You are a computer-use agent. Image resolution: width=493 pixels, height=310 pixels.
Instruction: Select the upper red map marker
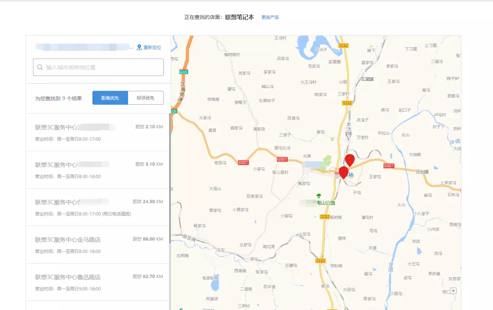click(350, 159)
